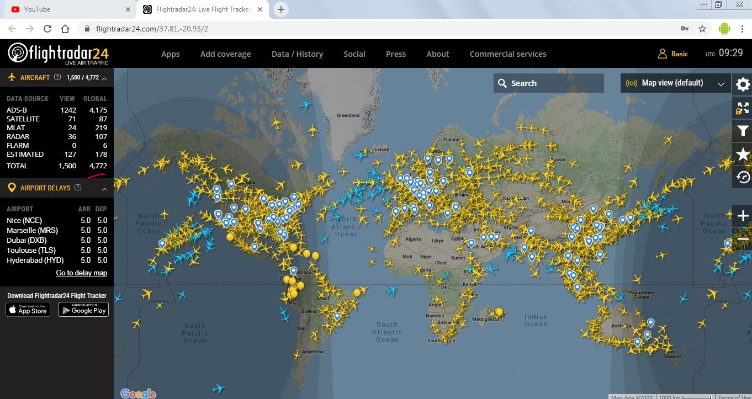Click the ADS-B data source row
Viewport: 752px width, 399px height.
tap(57, 110)
